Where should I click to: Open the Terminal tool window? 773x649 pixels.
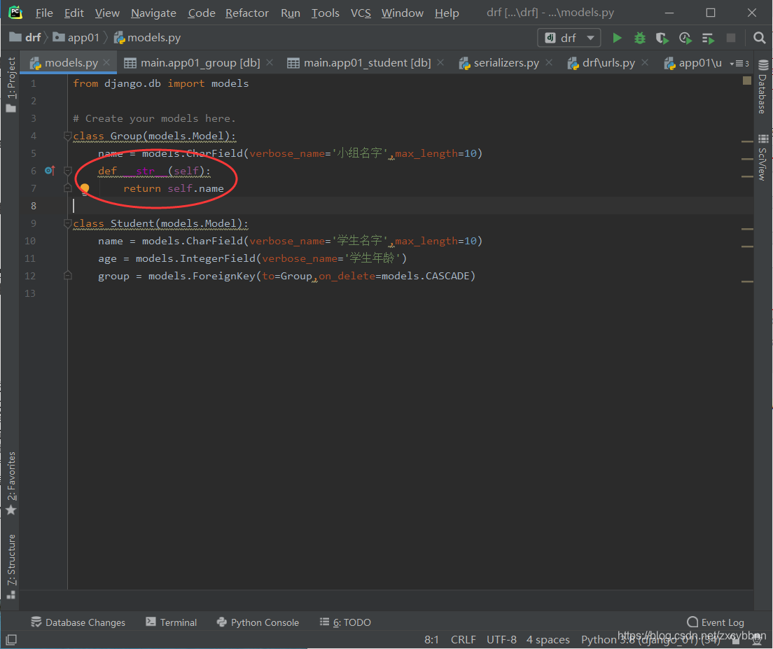click(x=171, y=622)
